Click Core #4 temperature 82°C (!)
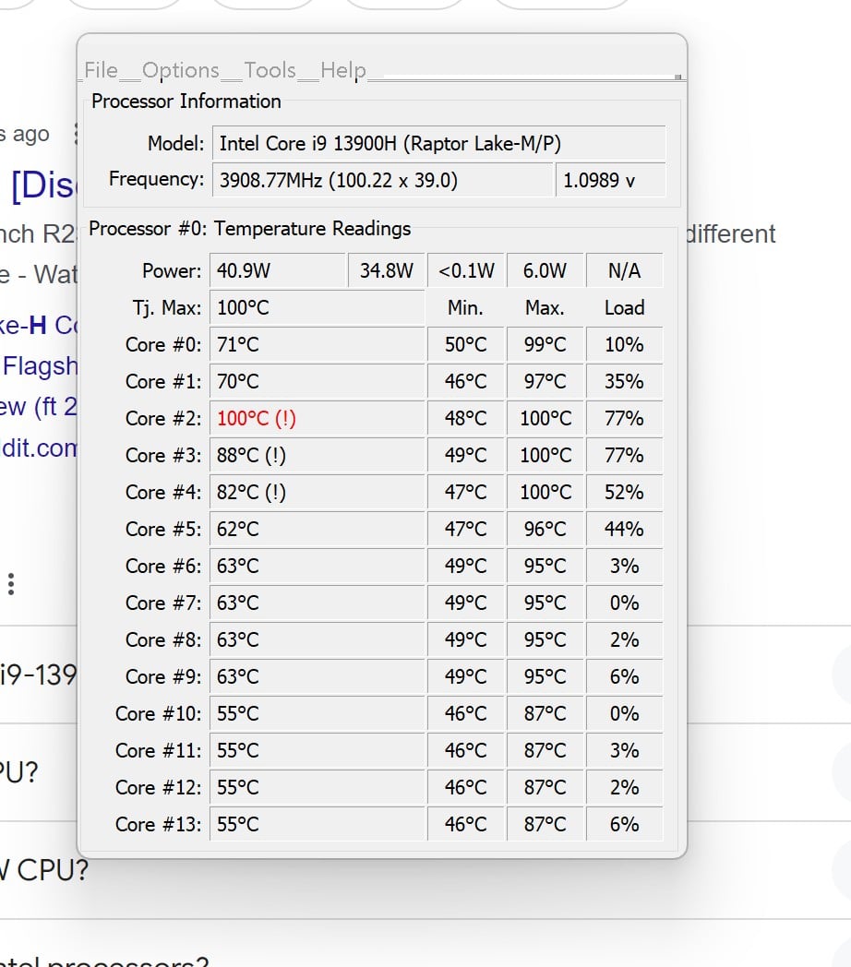 (318, 493)
